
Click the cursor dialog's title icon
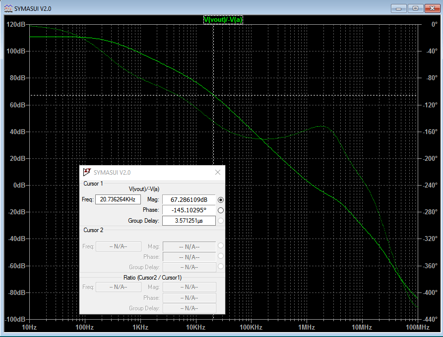tap(87, 172)
